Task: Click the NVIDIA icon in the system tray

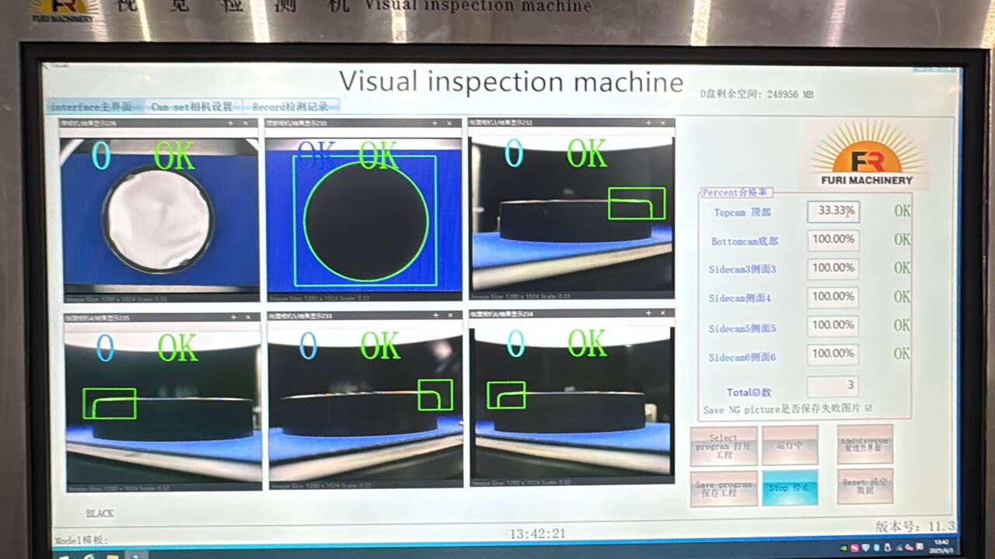Action: coord(844,548)
